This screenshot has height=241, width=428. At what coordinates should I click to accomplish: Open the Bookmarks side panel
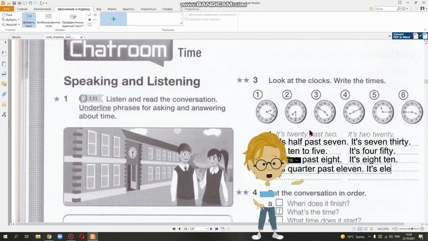point(4,54)
